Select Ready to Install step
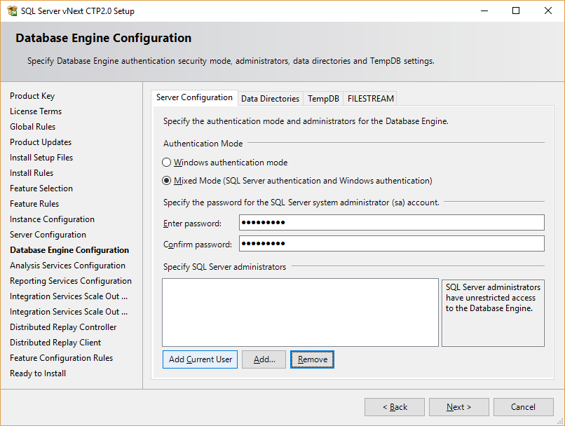The width and height of the screenshot is (565, 426). point(38,373)
